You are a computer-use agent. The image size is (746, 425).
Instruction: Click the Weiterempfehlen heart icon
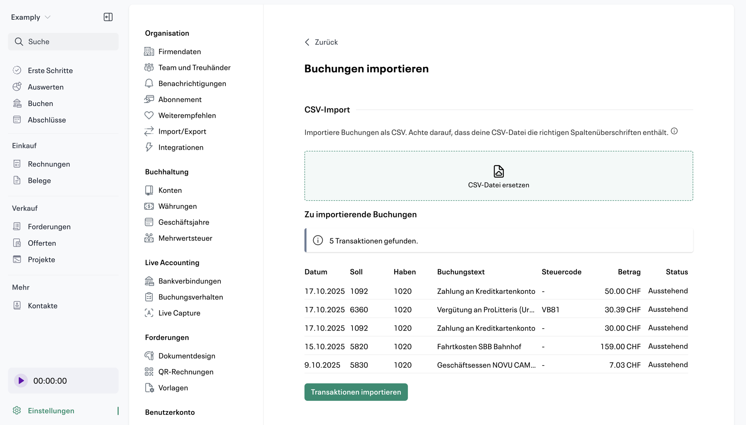[x=149, y=115]
